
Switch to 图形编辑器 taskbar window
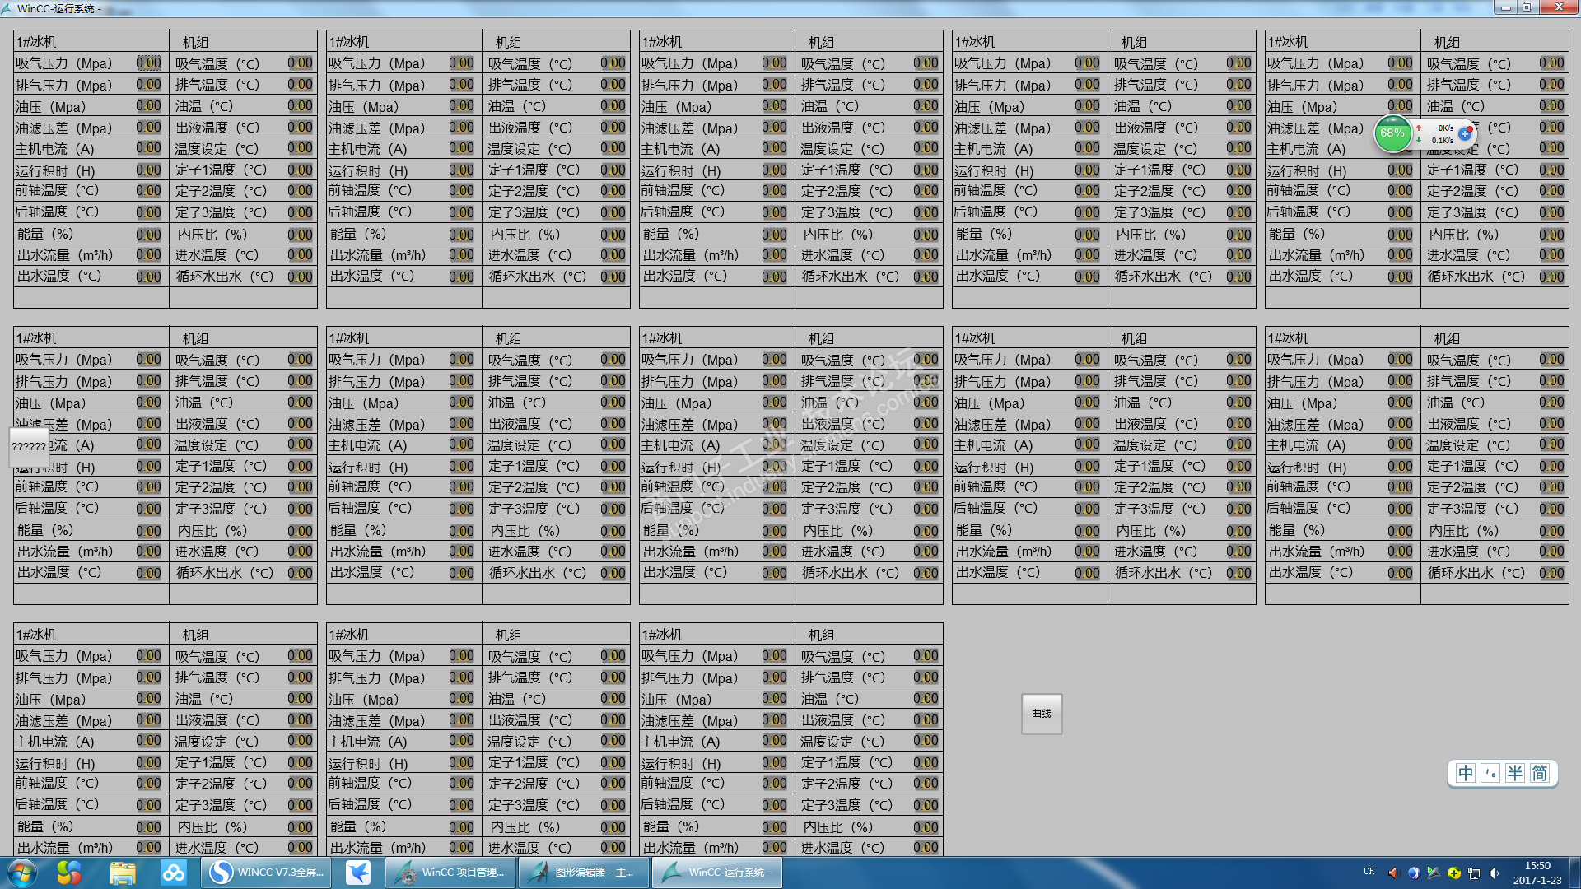coord(583,873)
